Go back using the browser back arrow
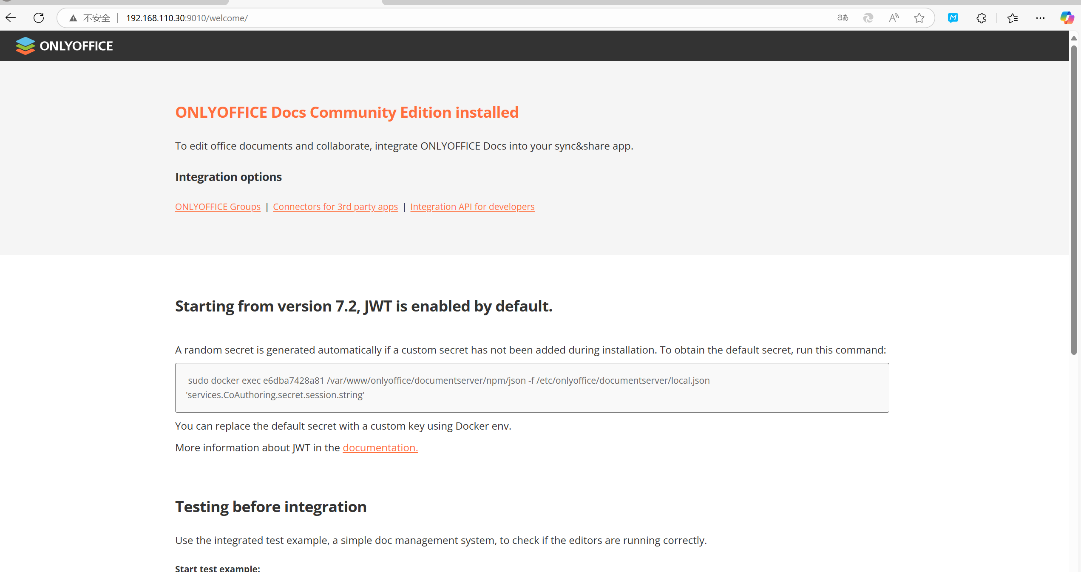The image size is (1081, 572). point(11,18)
